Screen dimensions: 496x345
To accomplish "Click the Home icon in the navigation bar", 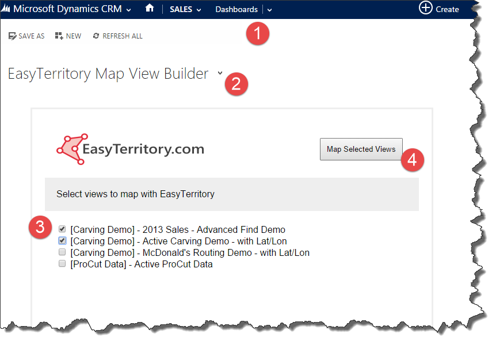I will click(149, 9).
